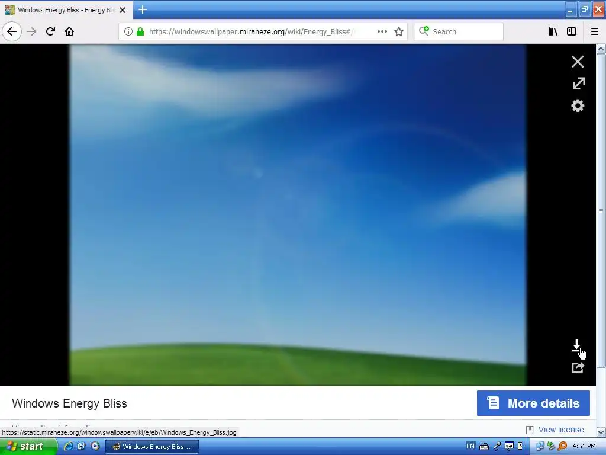The width and height of the screenshot is (606, 455).
Task: Click the orange magnifier tray icon
Action: coord(562,446)
